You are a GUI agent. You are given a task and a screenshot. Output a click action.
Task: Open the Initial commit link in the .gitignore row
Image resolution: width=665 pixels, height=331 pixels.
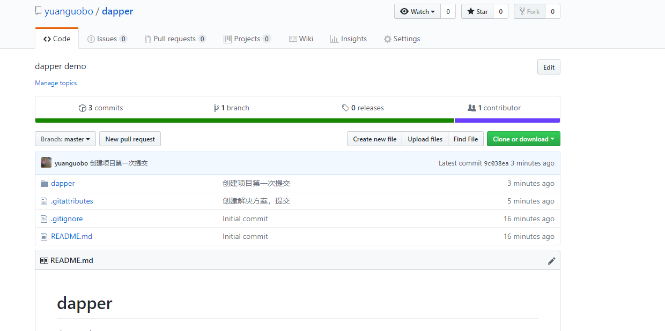coord(245,219)
